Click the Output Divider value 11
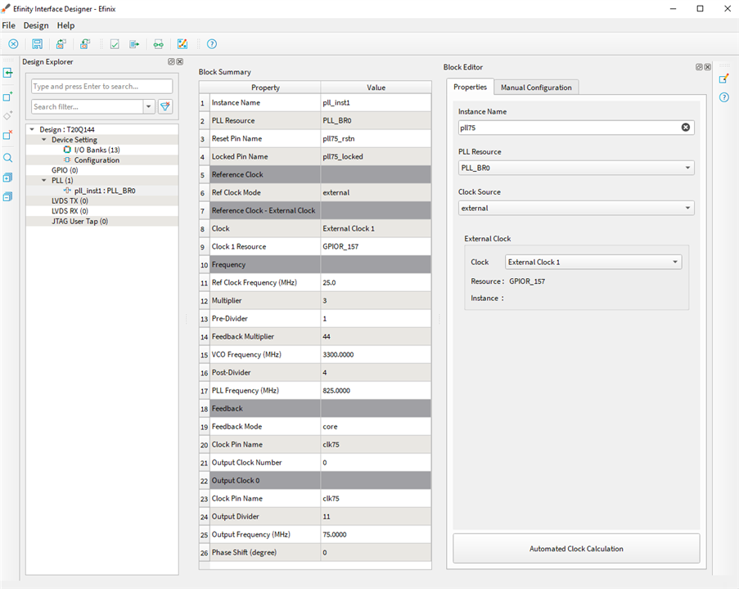The width and height of the screenshot is (739, 589). click(376, 516)
